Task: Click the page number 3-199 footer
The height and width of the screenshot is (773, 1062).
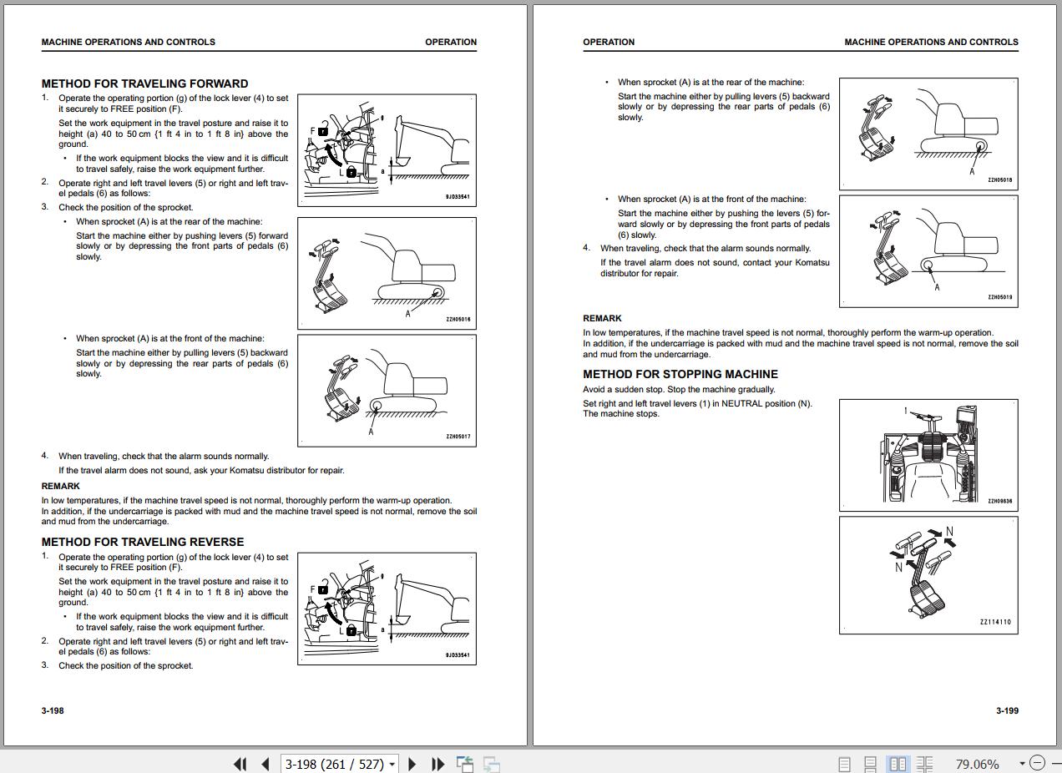Action: coord(1007,710)
